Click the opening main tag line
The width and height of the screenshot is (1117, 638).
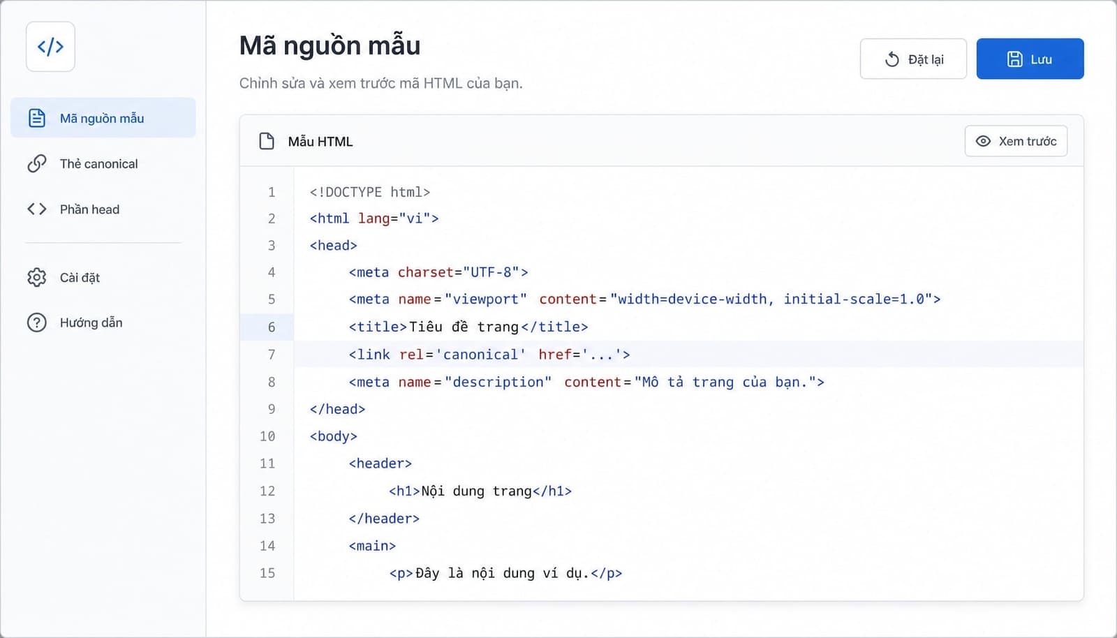372,546
